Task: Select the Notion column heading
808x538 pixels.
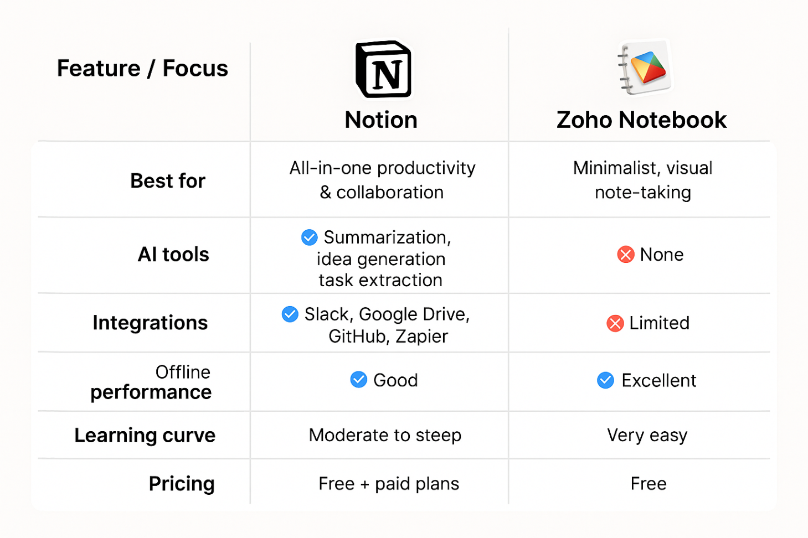Action: 381,120
